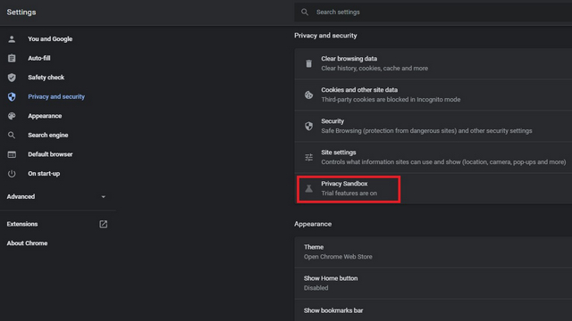This screenshot has width=572, height=321.
Task: Expand the Advanced section arrow
Action: point(104,197)
